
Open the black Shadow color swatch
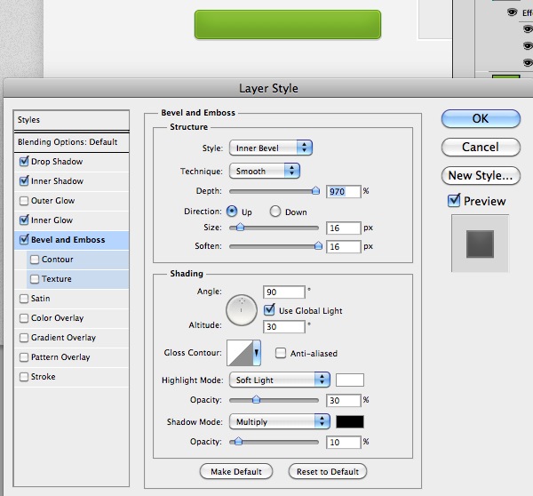tap(350, 422)
